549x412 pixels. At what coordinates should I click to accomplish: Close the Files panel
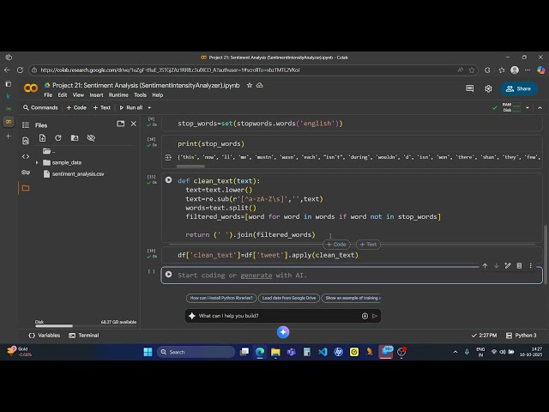point(134,124)
